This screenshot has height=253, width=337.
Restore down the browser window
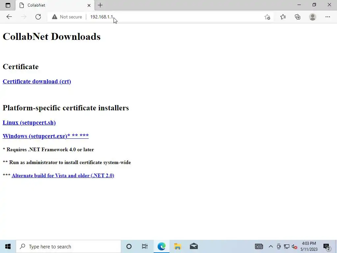point(314,5)
